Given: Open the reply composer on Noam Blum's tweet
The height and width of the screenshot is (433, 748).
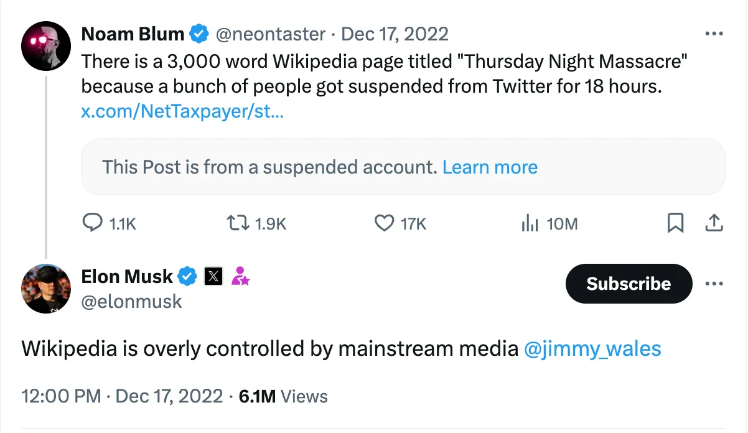Looking at the screenshot, I should coord(92,223).
